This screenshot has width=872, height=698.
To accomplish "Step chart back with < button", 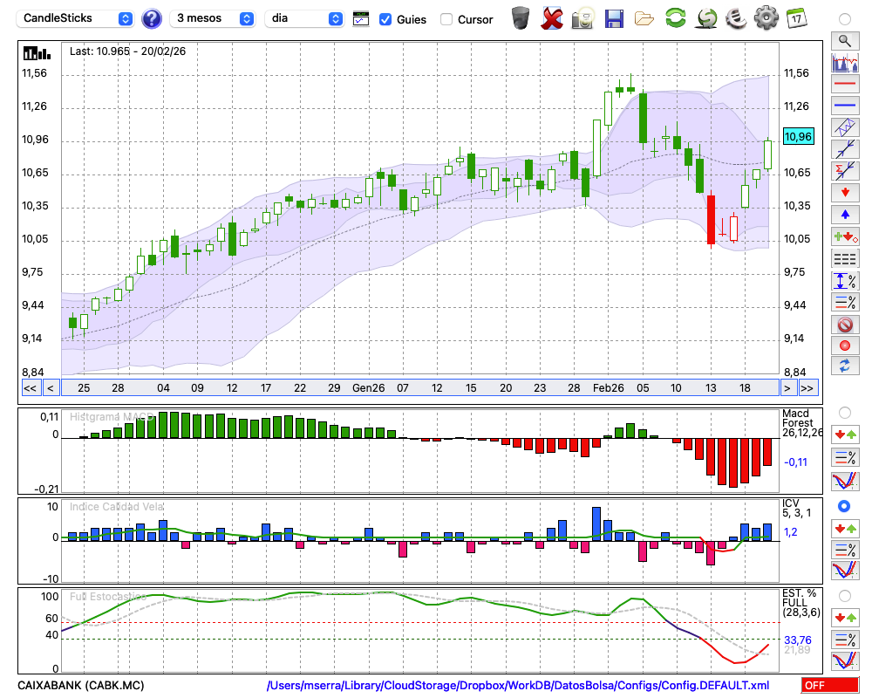I will [51, 388].
